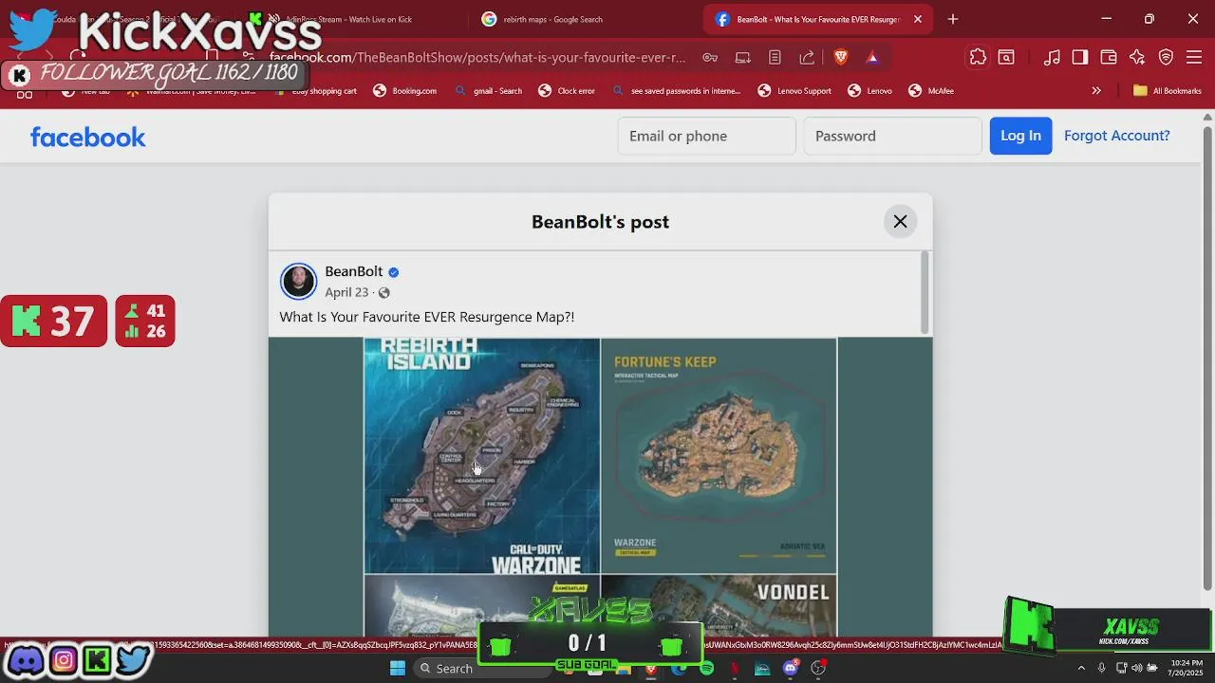Open the clock and date panel

pyautogui.click(x=1186, y=668)
